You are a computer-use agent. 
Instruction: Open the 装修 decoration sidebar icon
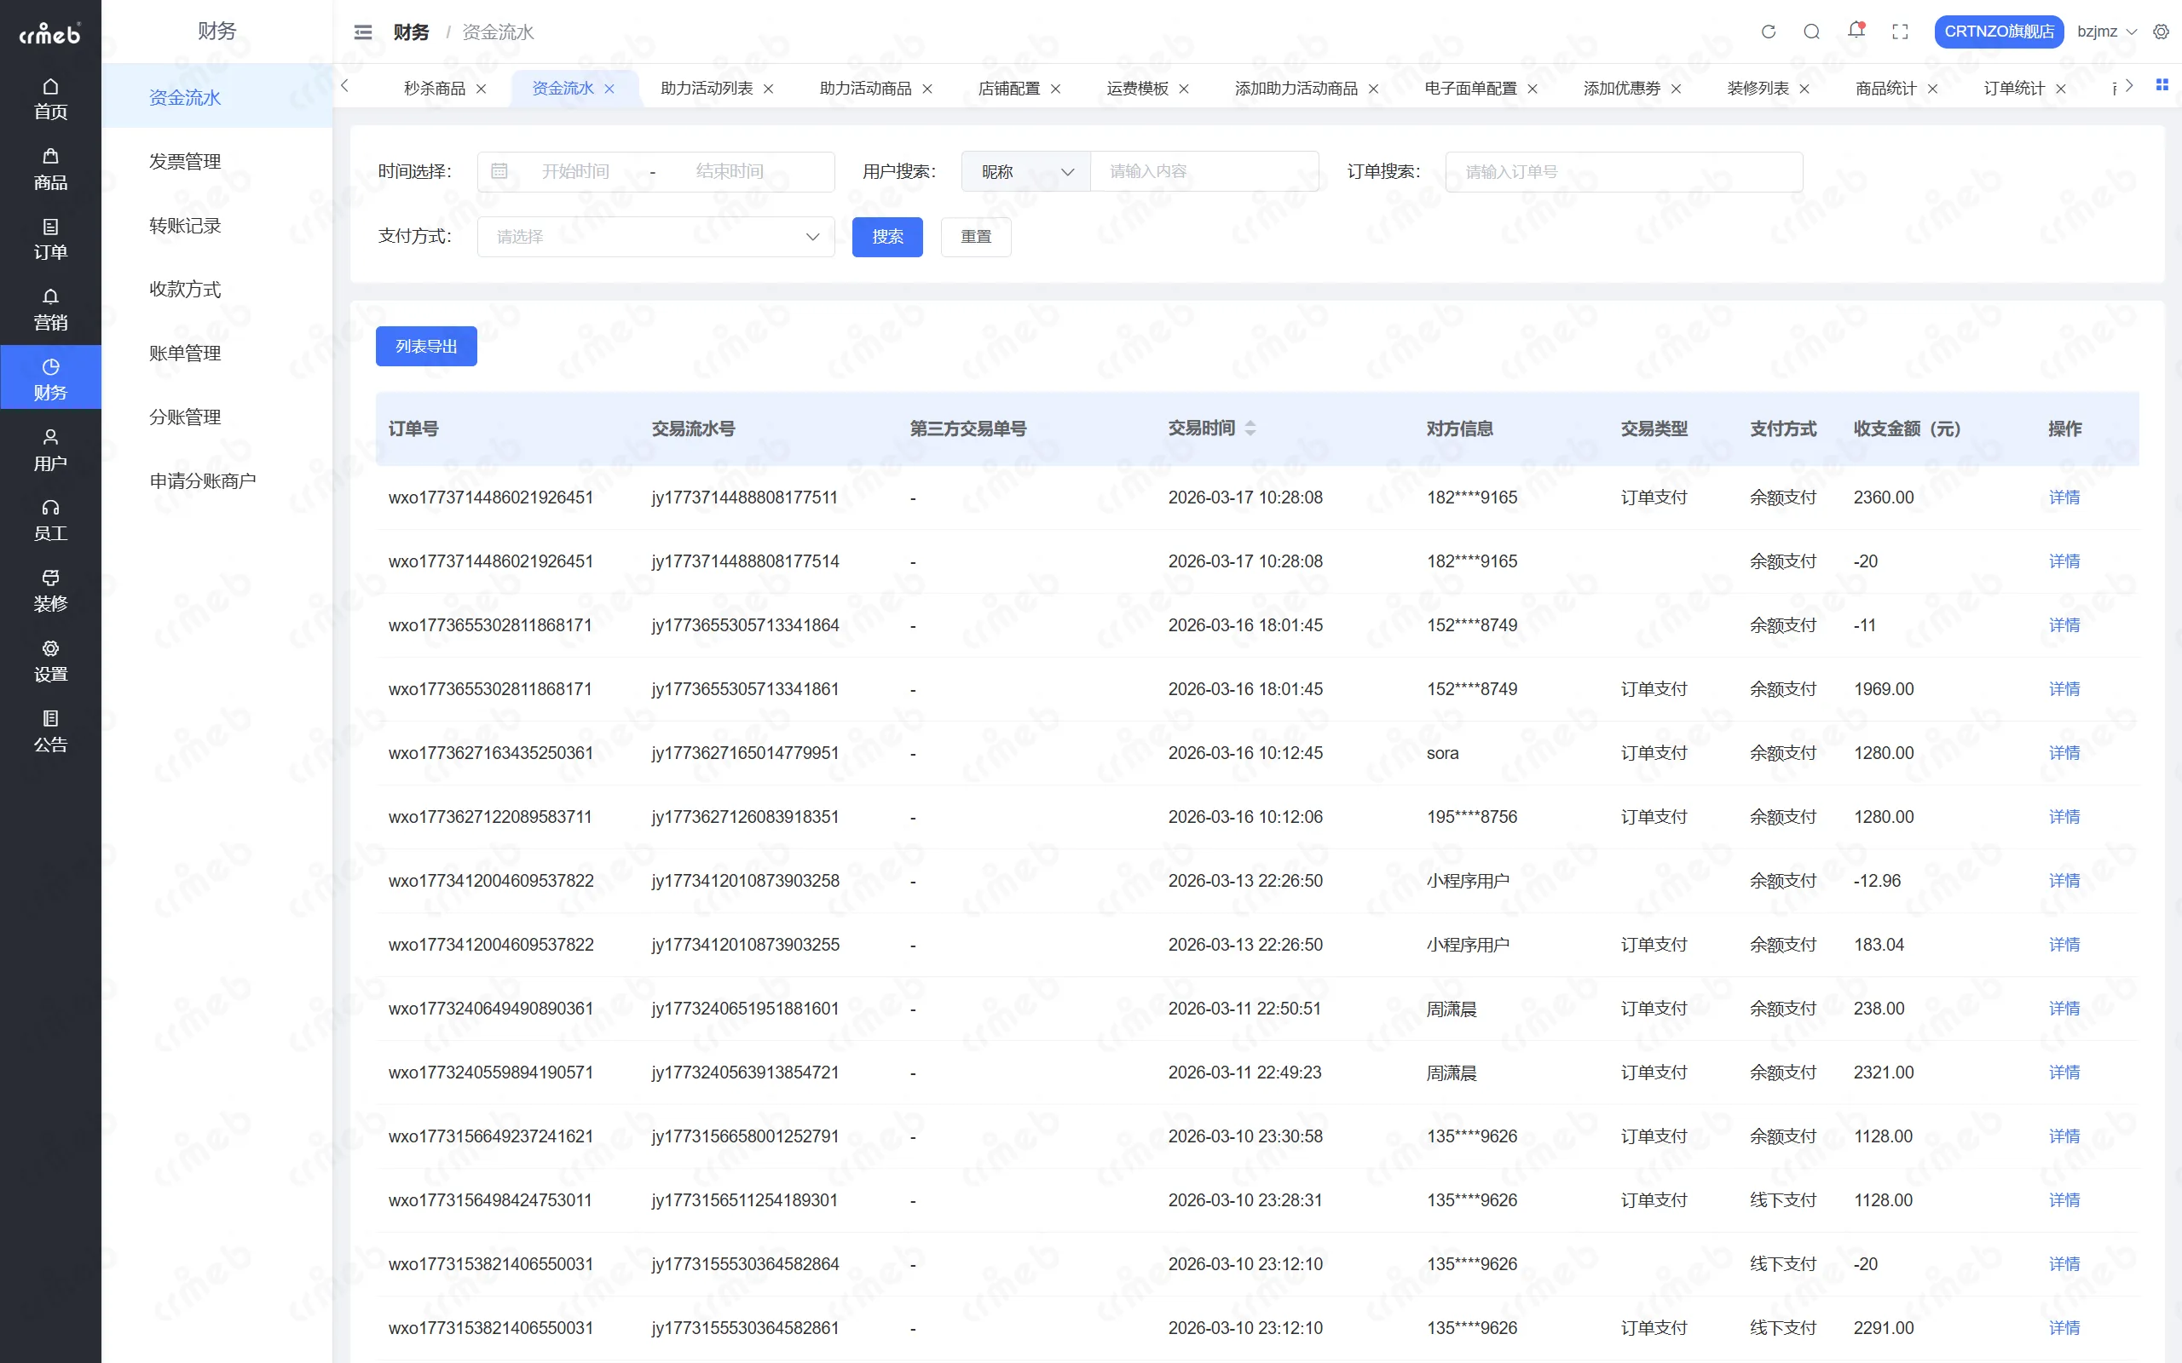(50, 590)
